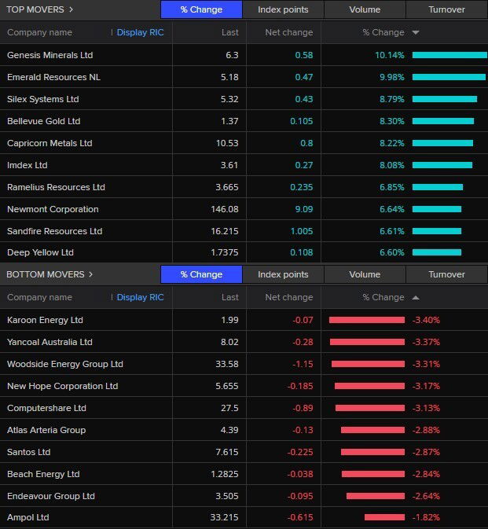Screen dimensions: 488x529
Task: Select the Turnover tab in Top Movers
Action: click(446, 9)
